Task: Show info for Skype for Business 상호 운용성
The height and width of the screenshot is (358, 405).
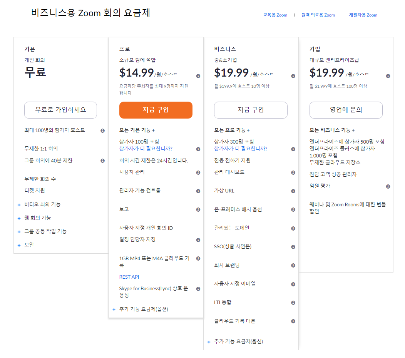Action: click(x=198, y=289)
